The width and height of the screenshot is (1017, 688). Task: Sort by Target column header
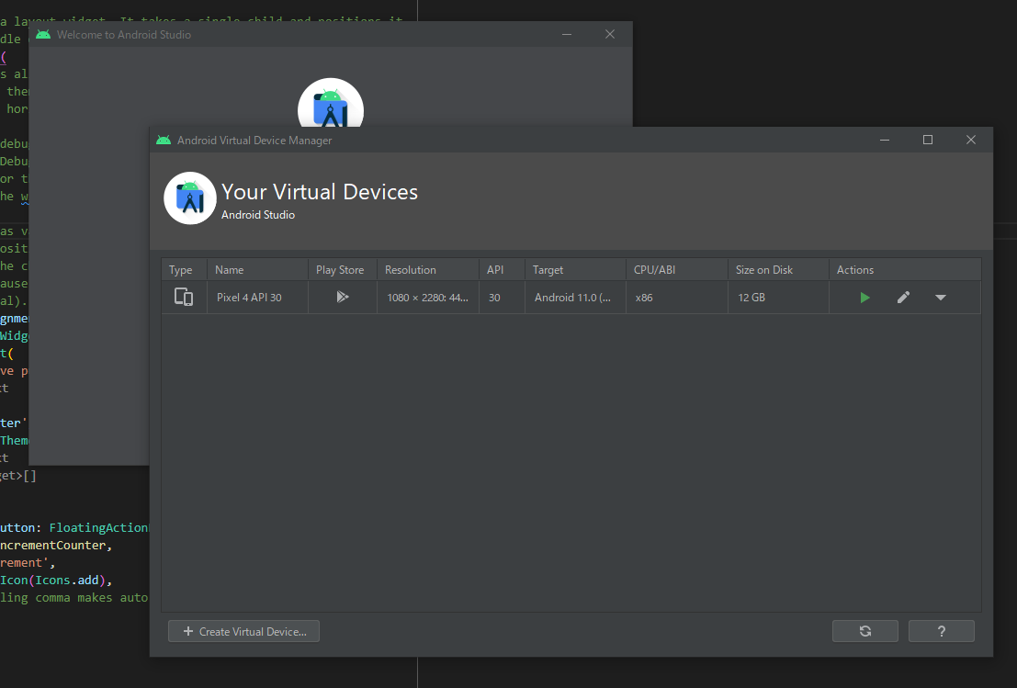(x=575, y=270)
